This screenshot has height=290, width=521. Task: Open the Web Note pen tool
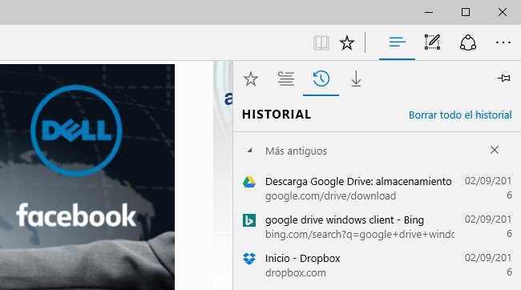(432, 42)
